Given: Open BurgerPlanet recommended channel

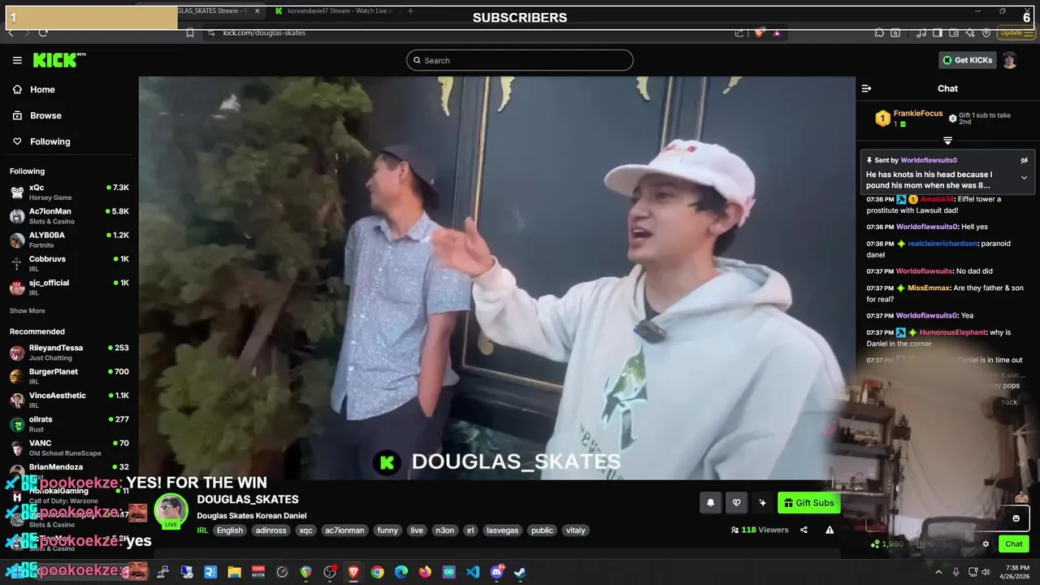Looking at the screenshot, I should point(69,376).
